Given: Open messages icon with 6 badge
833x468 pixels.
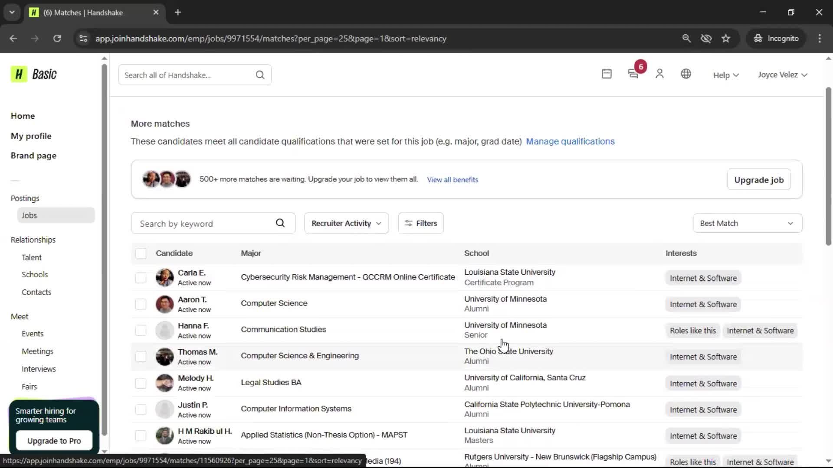Looking at the screenshot, I should click(633, 74).
